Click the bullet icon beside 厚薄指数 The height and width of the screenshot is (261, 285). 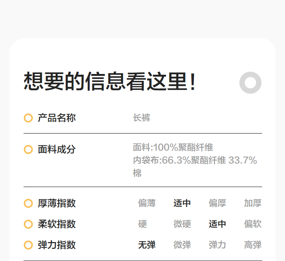pos(28,203)
